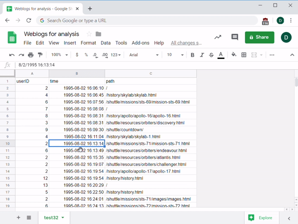Select the paint format tool
Screen dimensions: 298x224
pos(40,55)
